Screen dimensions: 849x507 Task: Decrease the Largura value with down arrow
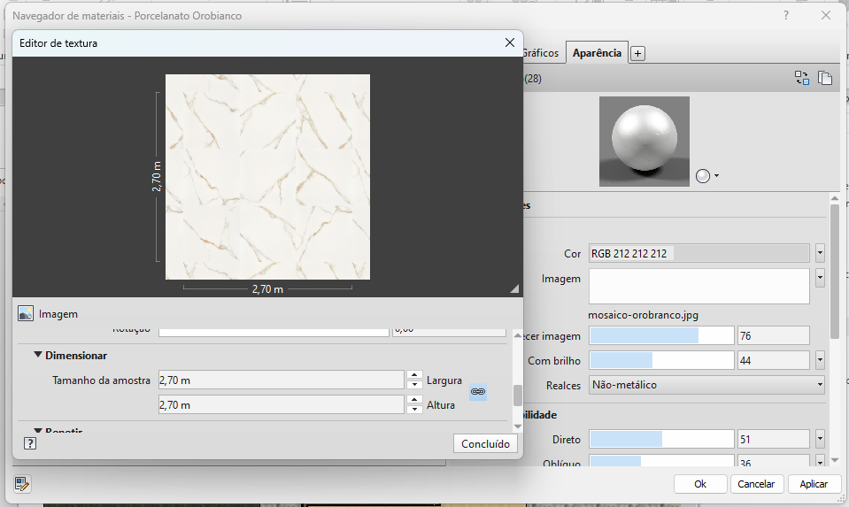coord(414,385)
